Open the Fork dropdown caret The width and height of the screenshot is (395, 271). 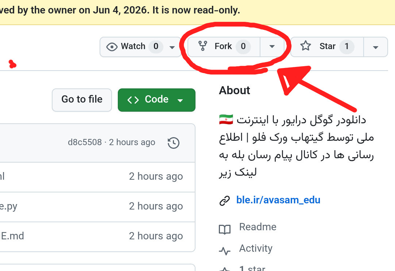point(272,47)
